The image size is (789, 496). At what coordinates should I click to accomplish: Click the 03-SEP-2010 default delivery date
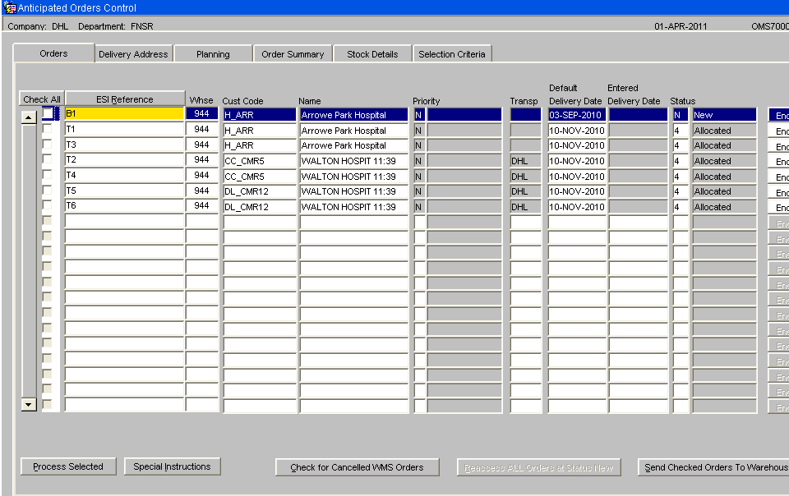click(x=577, y=115)
